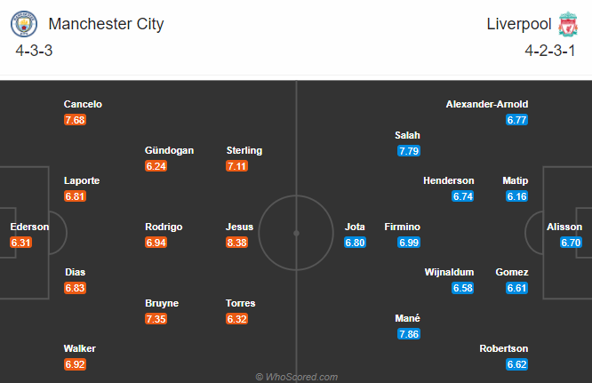
Task: Click Alisson's 6.70 rating badge
Action: 571,243
